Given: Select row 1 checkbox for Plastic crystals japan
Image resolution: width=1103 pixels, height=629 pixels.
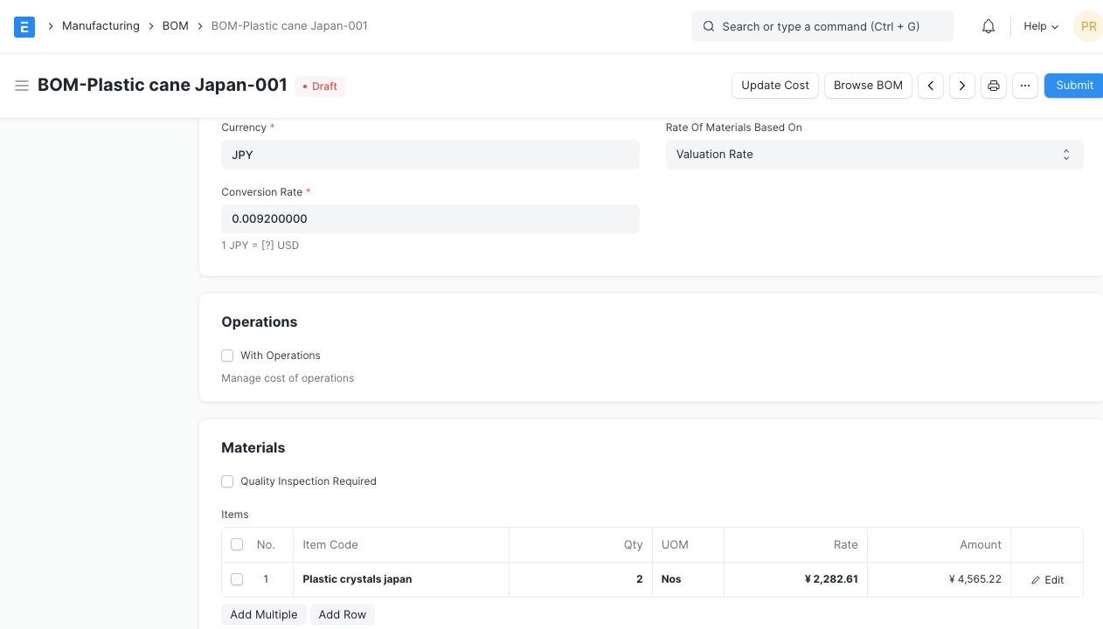Looking at the screenshot, I should click(237, 579).
